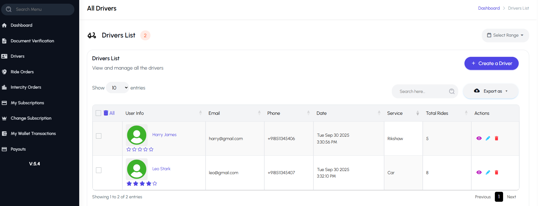Click the eye view icon for Harry James

[x=479, y=138]
